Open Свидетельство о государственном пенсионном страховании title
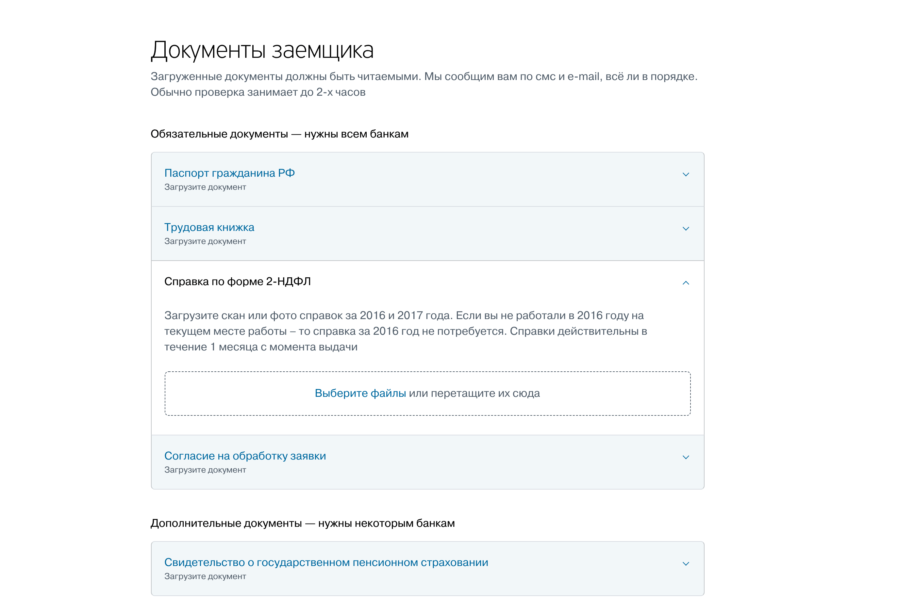Screen dimensions: 915x614 [x=326, y=562]
